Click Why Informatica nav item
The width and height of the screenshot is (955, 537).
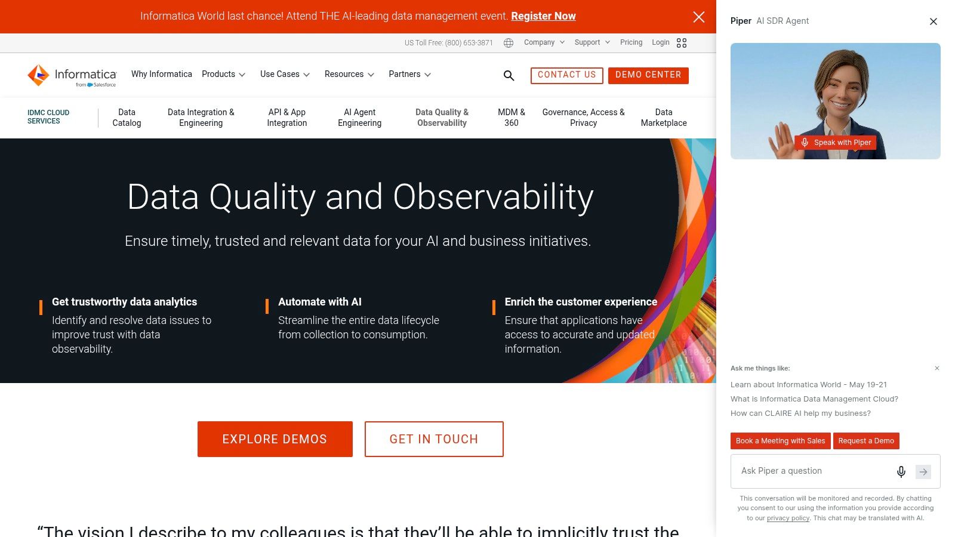[x=162, y=74]
